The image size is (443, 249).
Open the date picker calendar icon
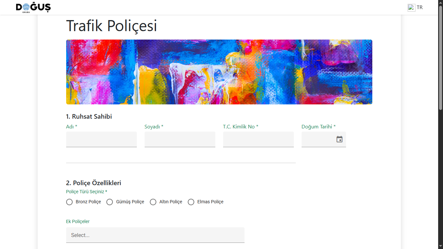click(x=340, y=139)
